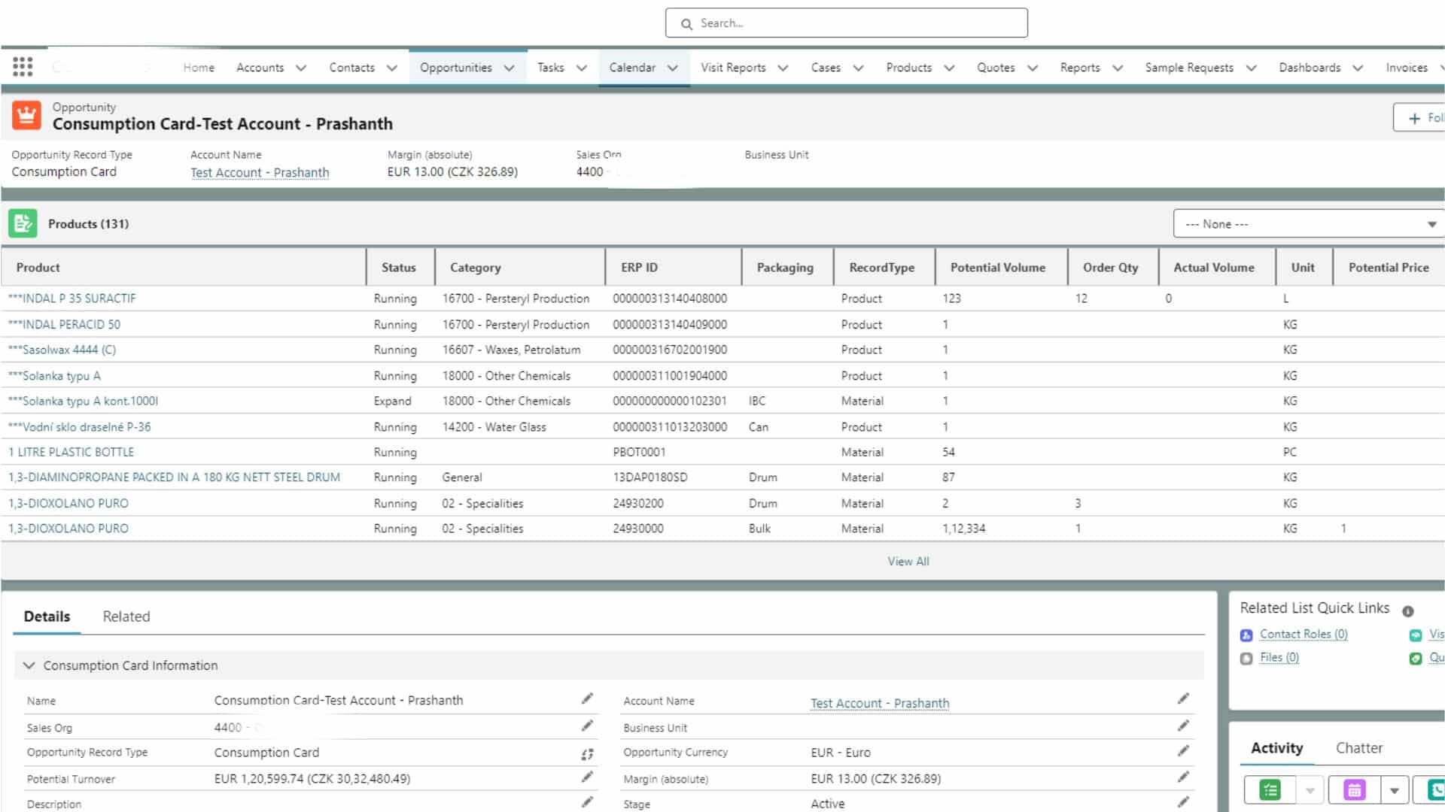1445x812 pixels.
Task: Open the Cases tab
Action: 826,68
